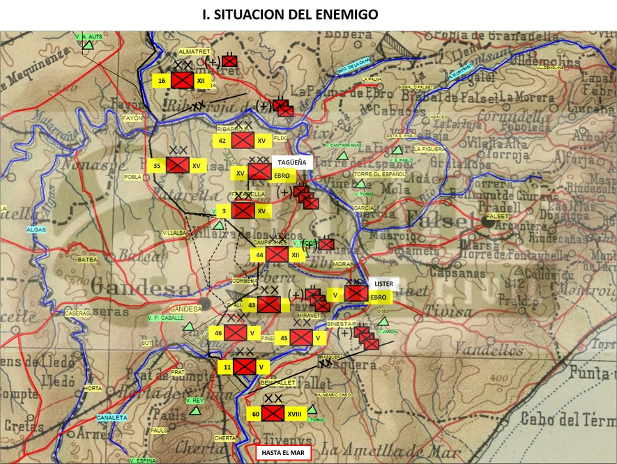Click the yellow MIRAVET label
The width and height of the screenshot is (617, 464).
click(310, 316)
